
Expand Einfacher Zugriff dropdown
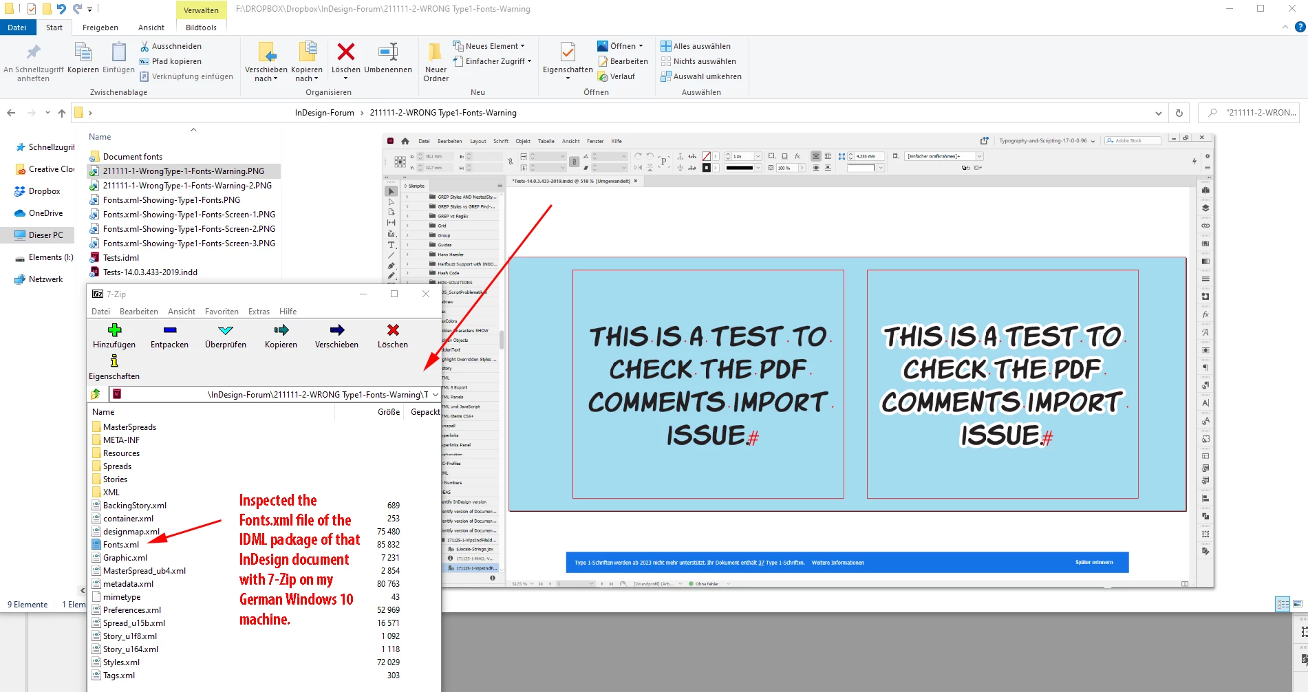click(529, 61)
